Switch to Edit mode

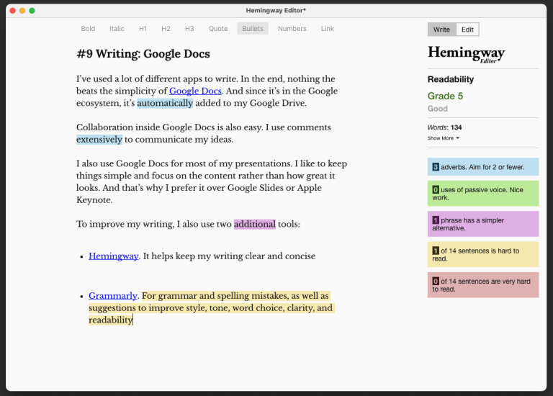pos(467,30)
